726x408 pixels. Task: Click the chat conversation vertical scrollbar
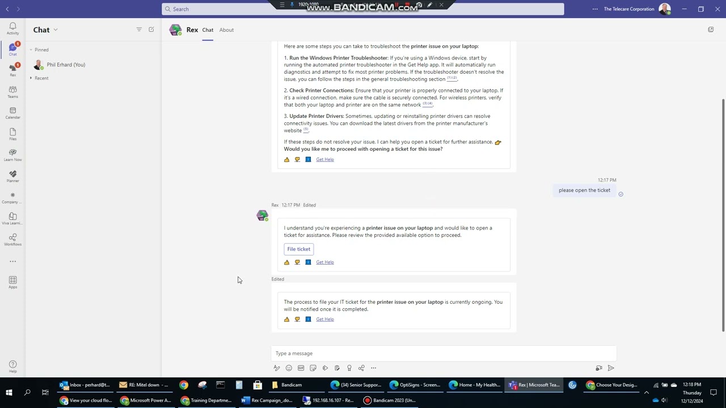tap(723, 215)
